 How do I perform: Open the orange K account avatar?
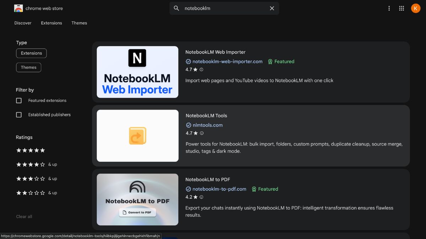tap(416, 8)
